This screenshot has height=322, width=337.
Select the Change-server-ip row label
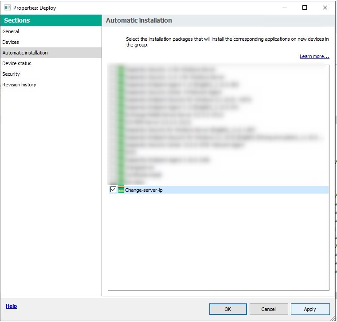144,190
